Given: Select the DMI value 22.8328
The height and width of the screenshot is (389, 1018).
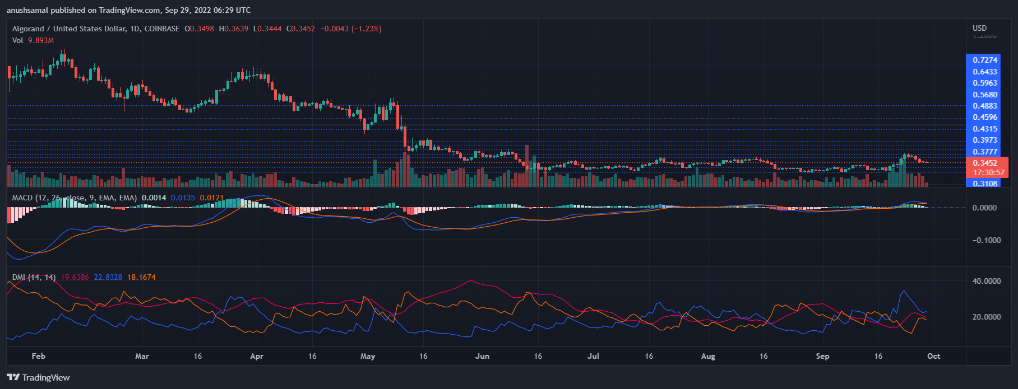Looking at the screenshot, I should pos(108,277).
